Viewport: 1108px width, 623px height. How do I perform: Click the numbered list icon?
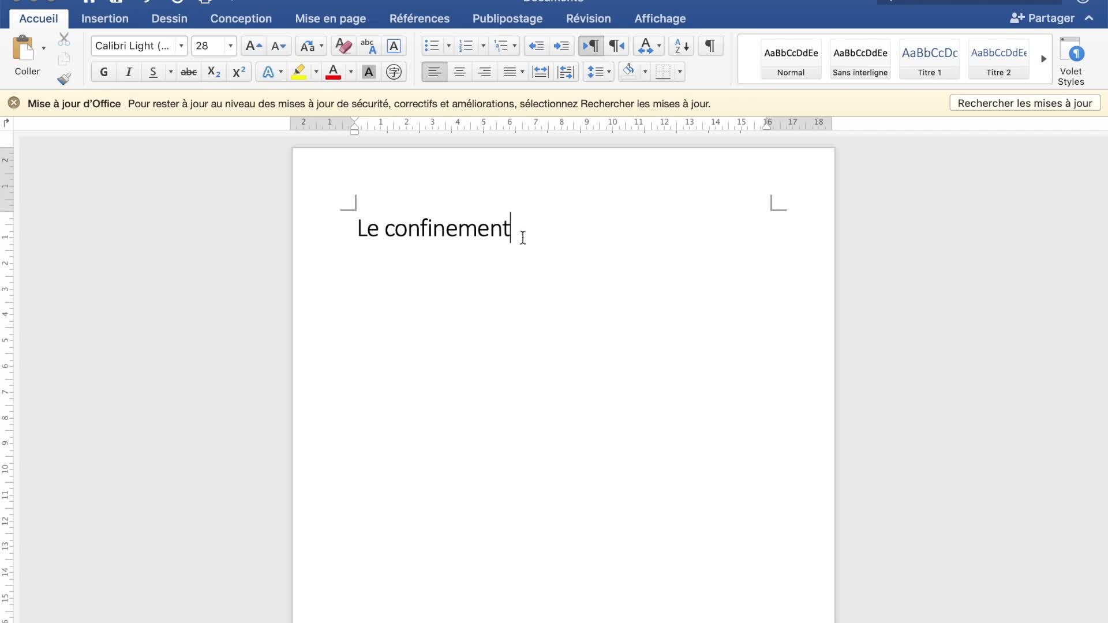pyautogui.click(x=466, y=46)
